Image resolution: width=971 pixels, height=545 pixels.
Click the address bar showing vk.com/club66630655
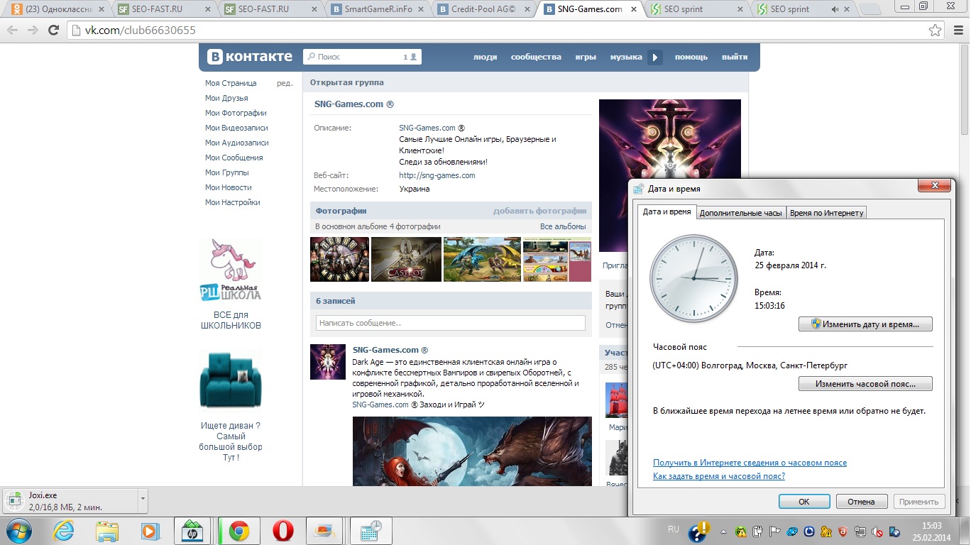point(497,31)
